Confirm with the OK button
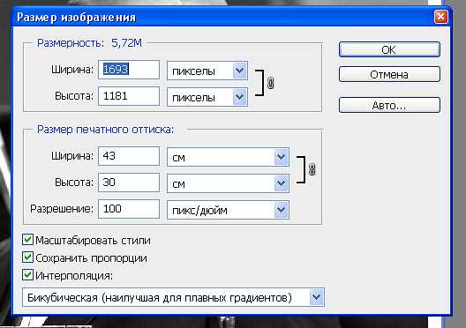466x328 pixels. point(389,49)
